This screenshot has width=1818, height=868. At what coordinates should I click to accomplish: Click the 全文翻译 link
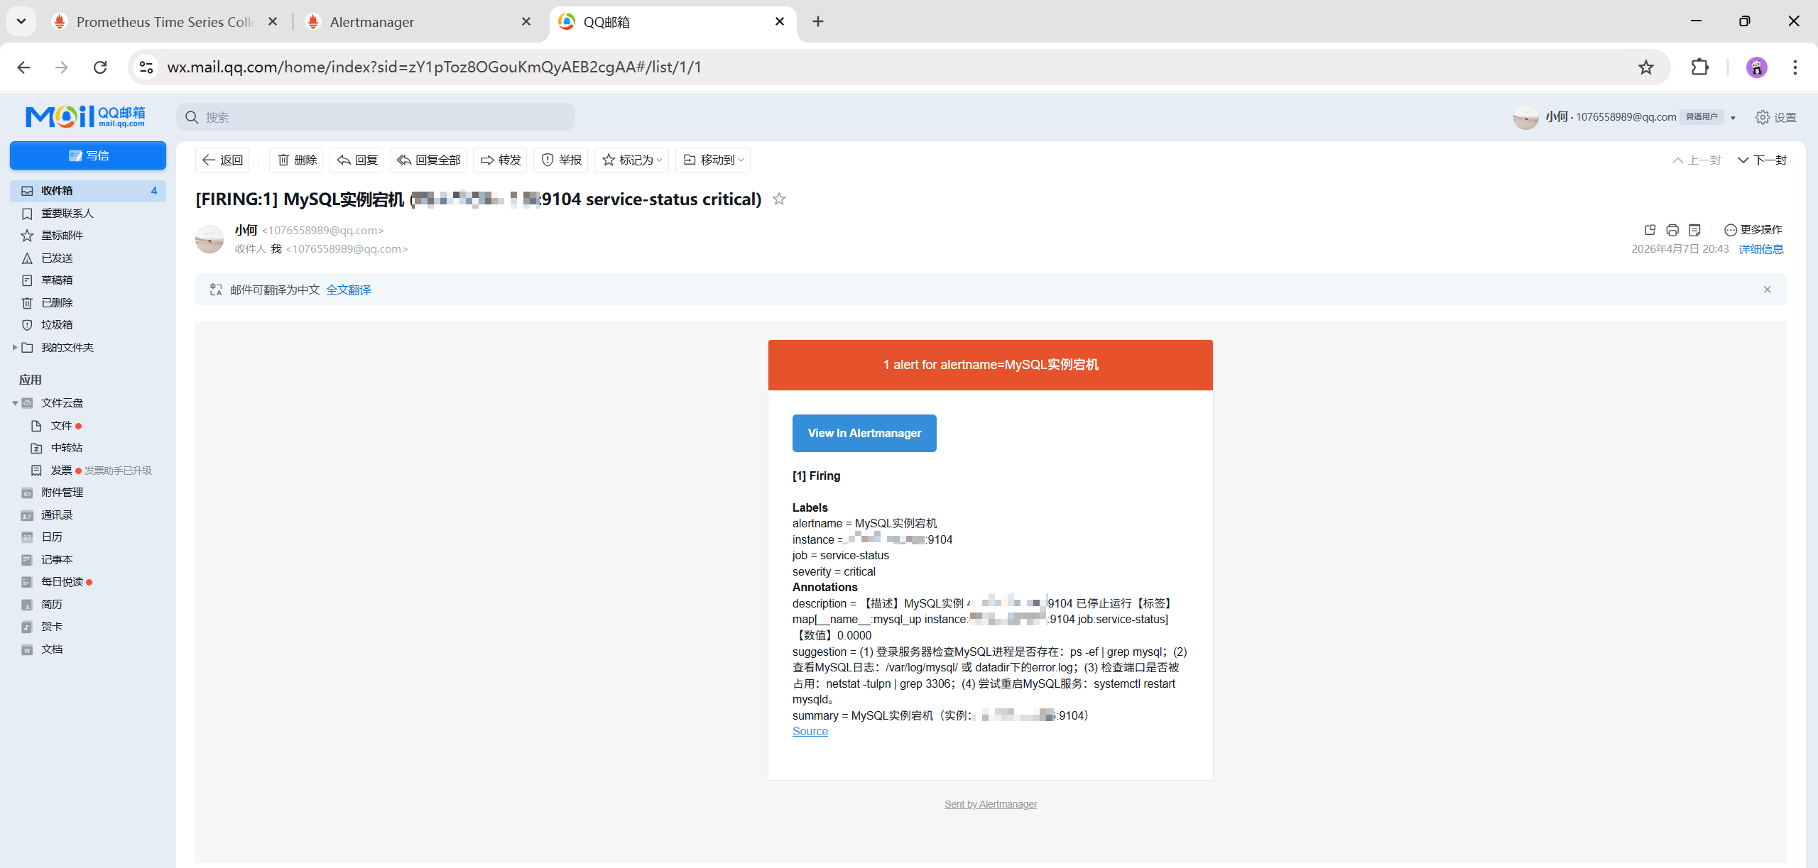tap(348, 290)
